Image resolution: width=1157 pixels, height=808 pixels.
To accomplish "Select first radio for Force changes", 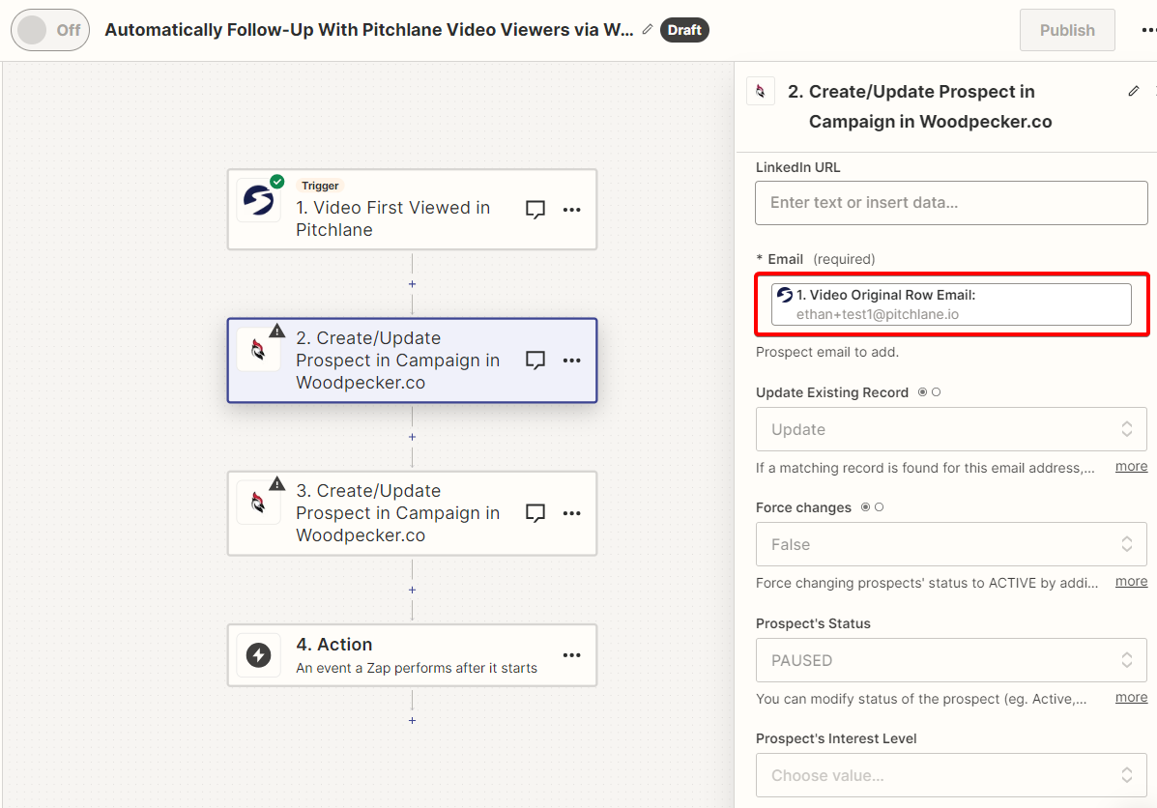I will tap(865, 507).
